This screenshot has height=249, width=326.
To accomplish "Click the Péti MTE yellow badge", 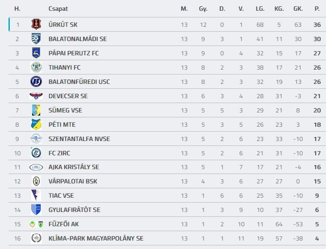I will click(x=36, y=124).
